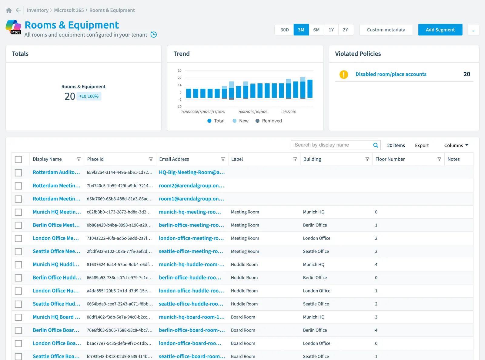Viewport: 485px width, 360px height.
Task: Open Custom metadata
Action: pos(386,30)
